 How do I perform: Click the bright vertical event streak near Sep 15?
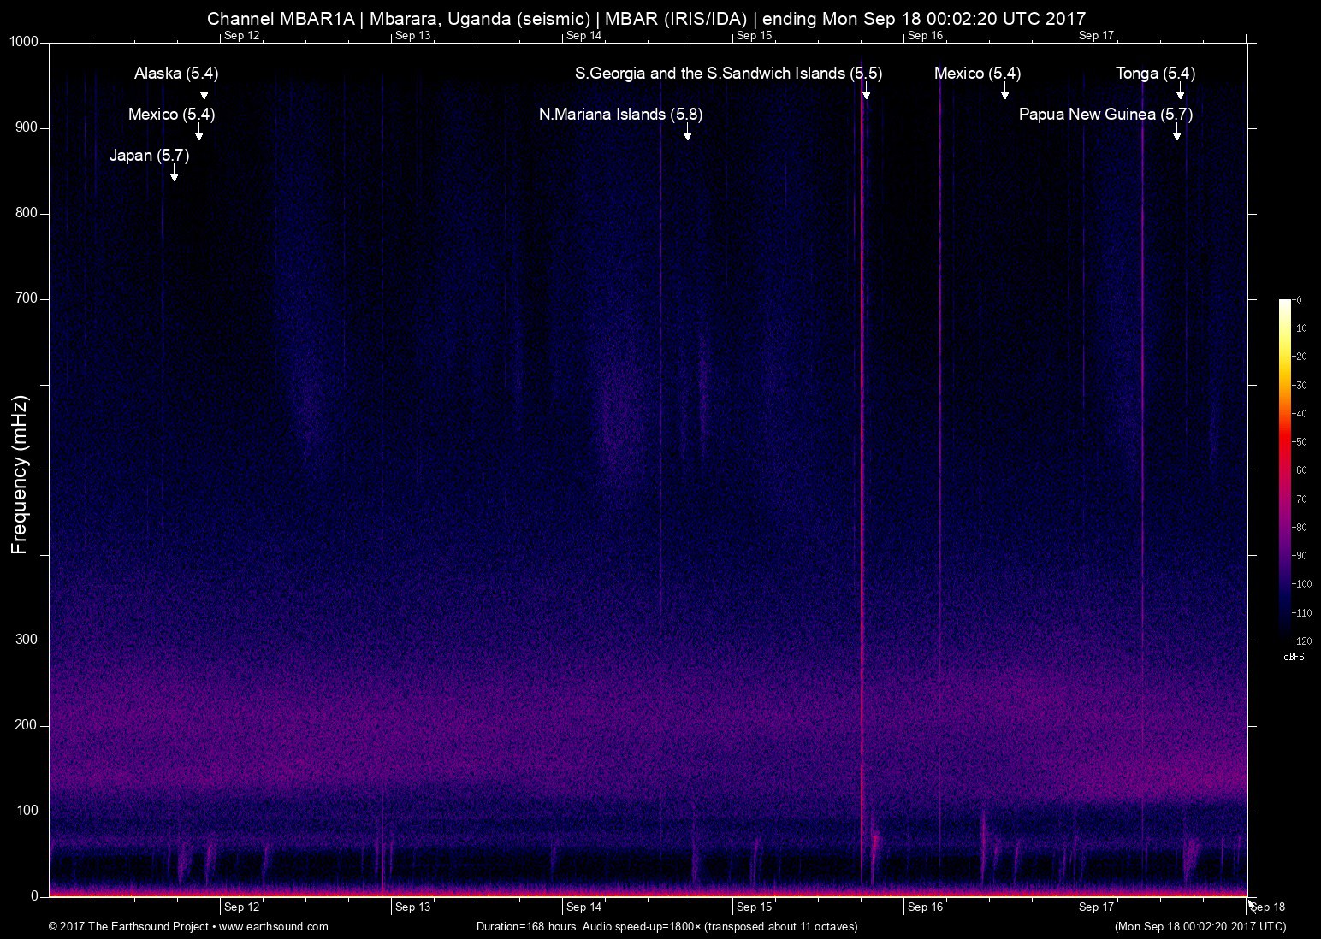(862, 470)
